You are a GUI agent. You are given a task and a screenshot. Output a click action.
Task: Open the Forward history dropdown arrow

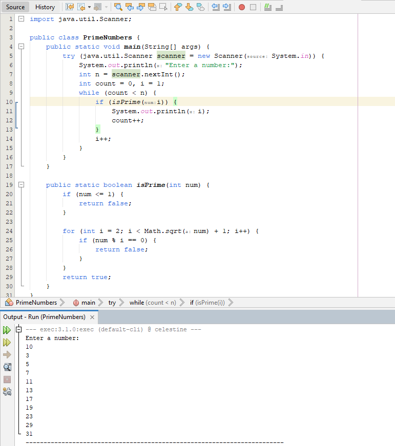106,7
